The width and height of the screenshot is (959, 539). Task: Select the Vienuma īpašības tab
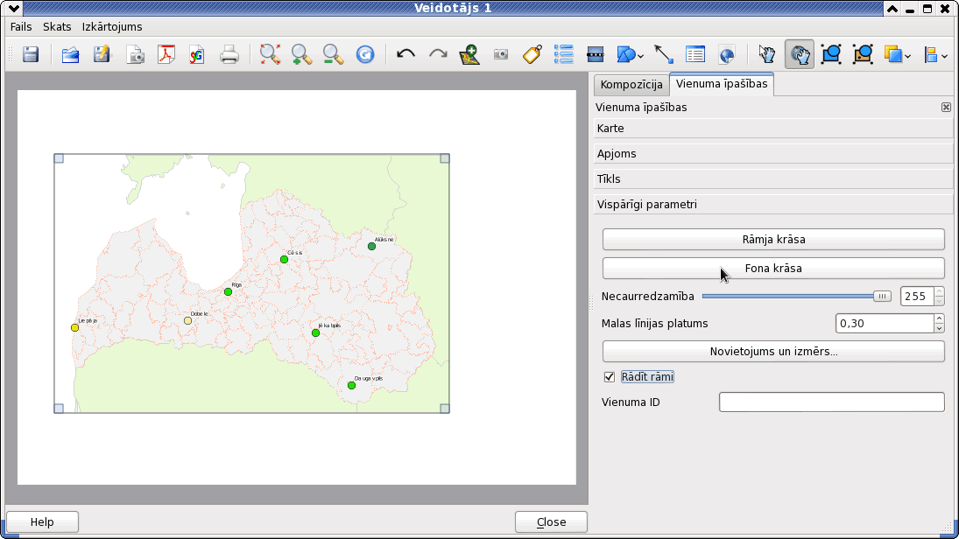pos(722,84)
